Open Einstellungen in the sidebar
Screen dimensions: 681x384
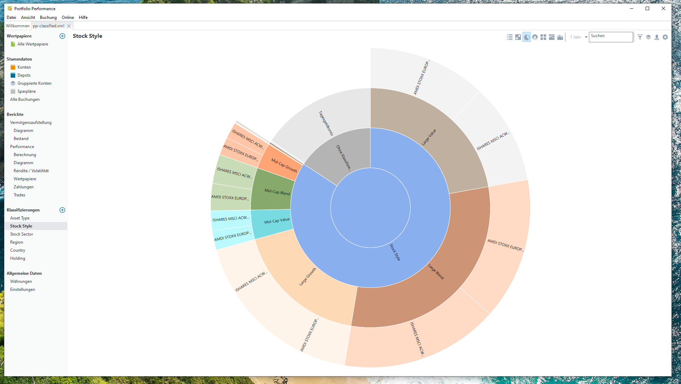pyautogui.click(x=22, y=289)
